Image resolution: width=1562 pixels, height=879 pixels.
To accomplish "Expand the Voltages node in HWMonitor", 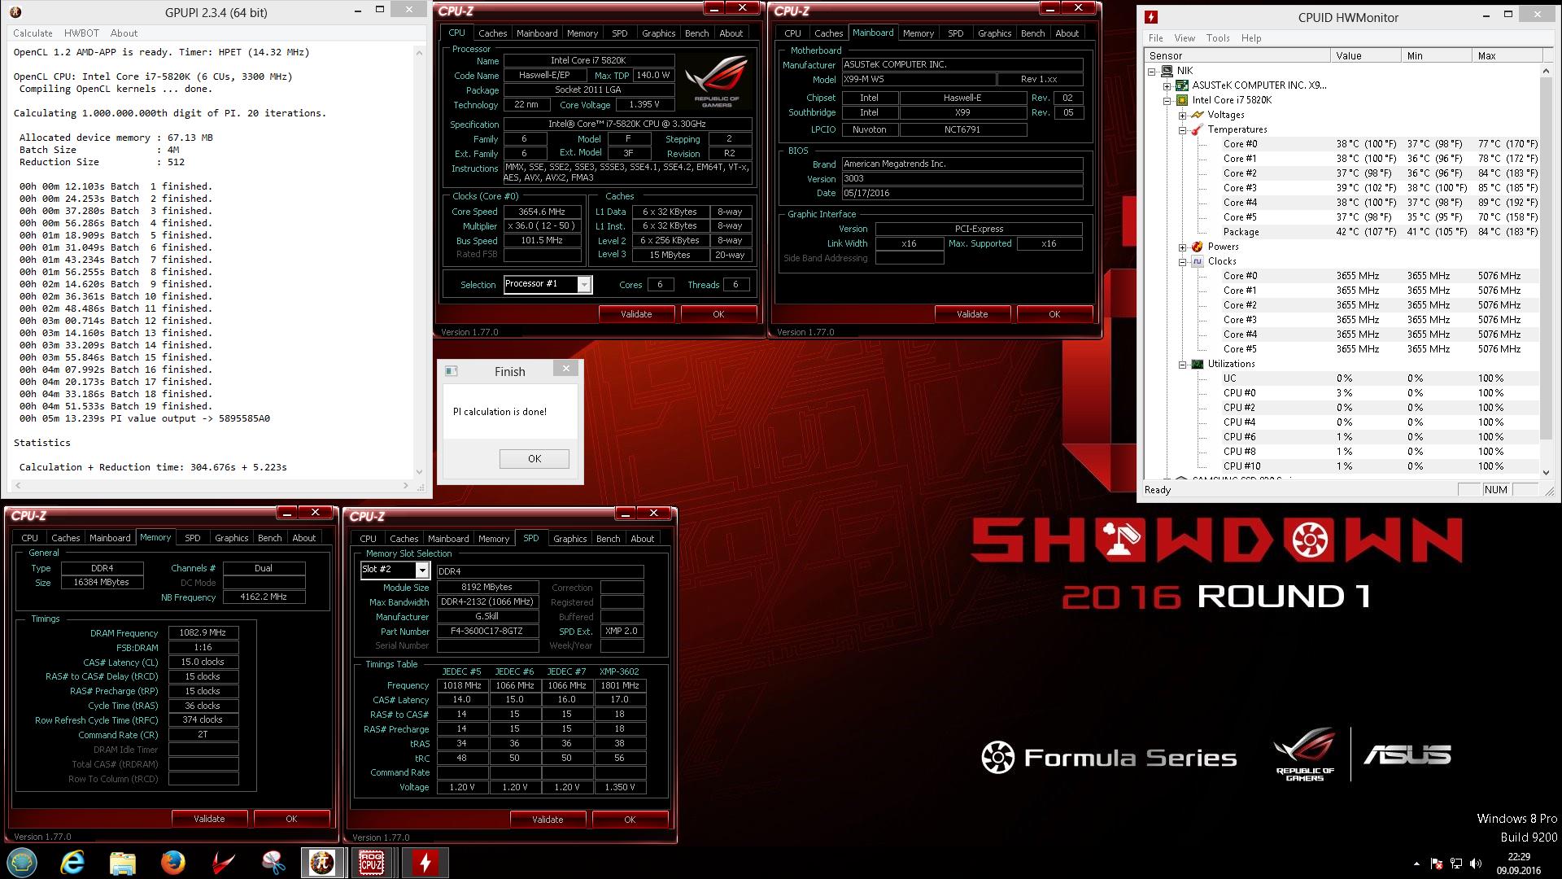I will (1182, 115).
